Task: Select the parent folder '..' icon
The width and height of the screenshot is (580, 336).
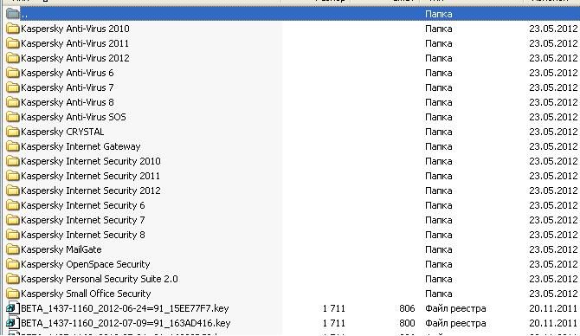Action: pyautogui.click(x=13, y=14)
